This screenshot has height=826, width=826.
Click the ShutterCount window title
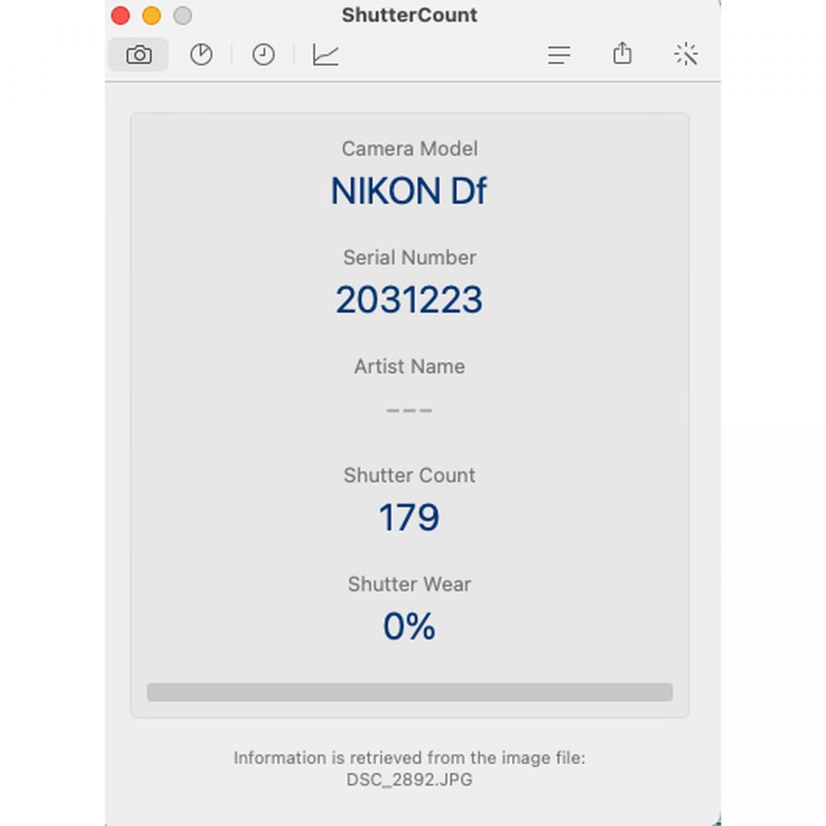pyautogui.click(x=410, y=15)
